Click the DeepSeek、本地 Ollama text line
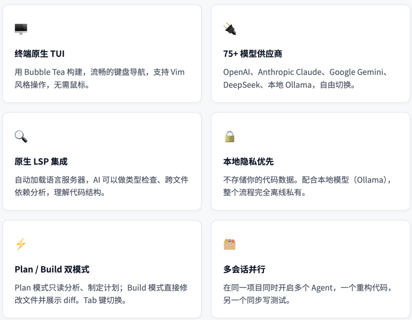This screenshot has width=412, height=320. point(289,85)
